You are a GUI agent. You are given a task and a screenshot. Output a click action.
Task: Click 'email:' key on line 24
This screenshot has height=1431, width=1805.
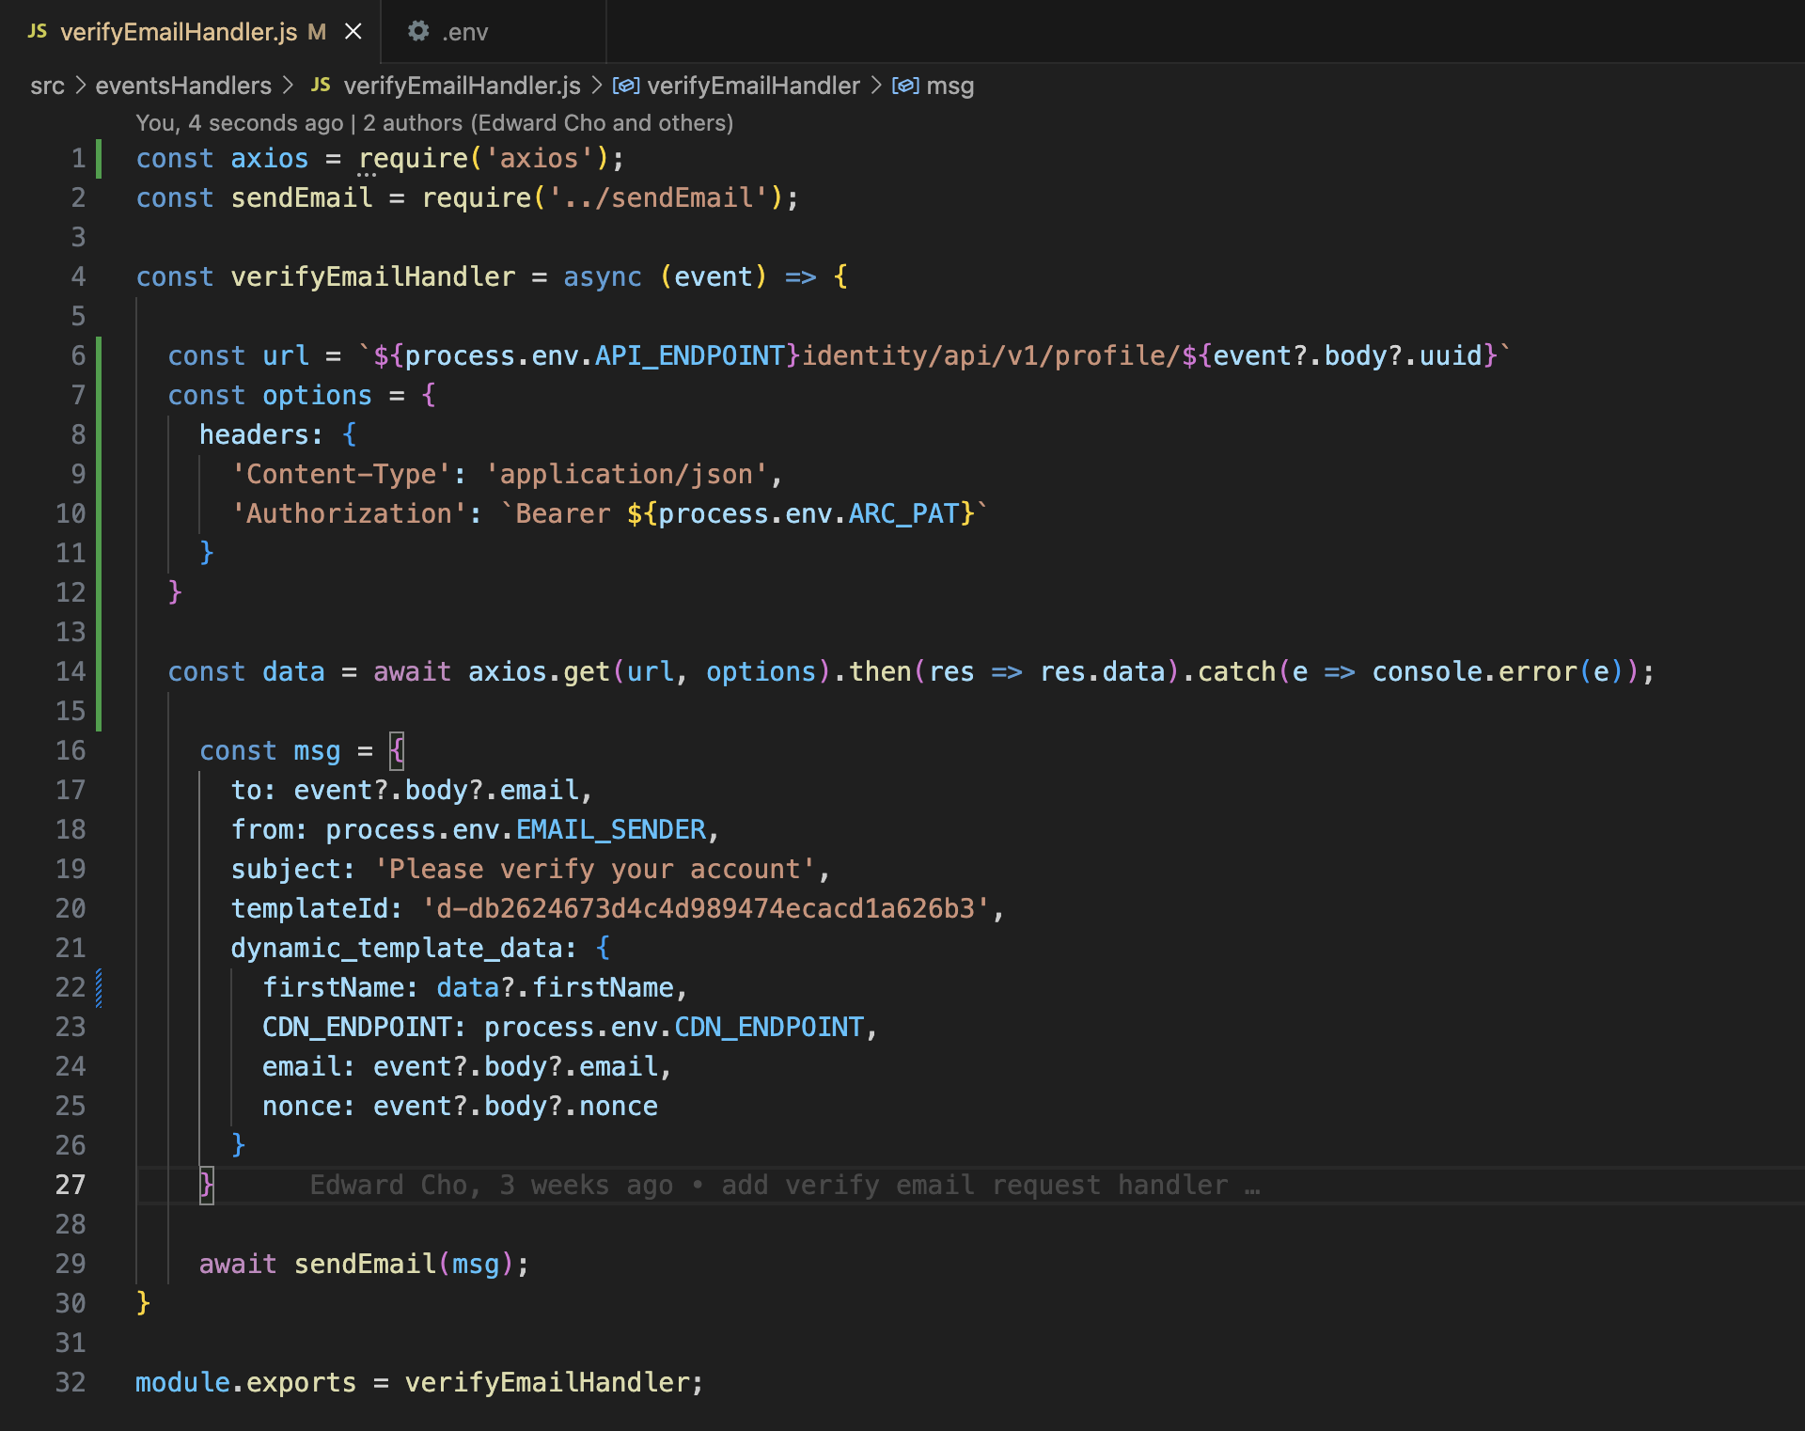[x=309, y=1066]
